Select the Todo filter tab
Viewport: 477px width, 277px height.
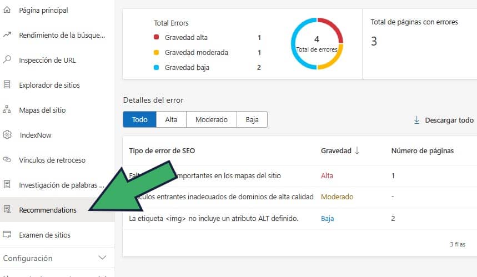pyautogui.click(x=139, y=119)
